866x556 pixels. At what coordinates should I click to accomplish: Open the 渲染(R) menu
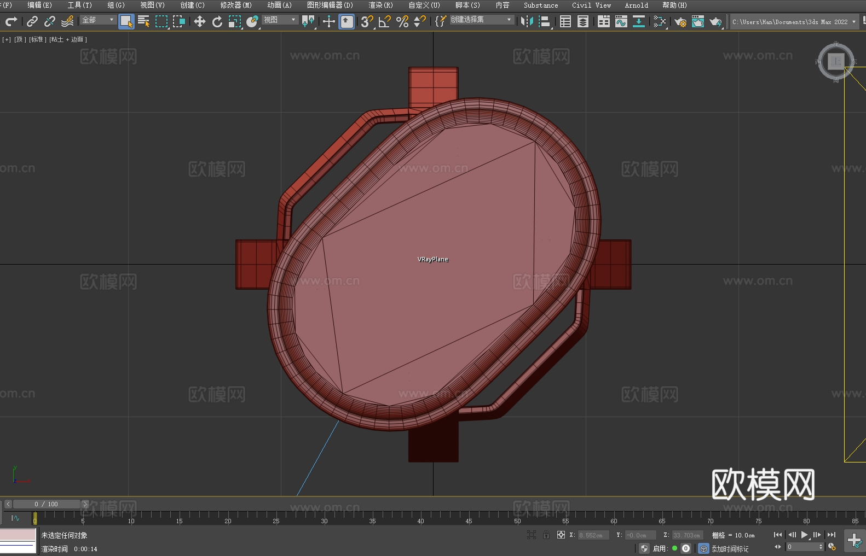tap(380, 5)
